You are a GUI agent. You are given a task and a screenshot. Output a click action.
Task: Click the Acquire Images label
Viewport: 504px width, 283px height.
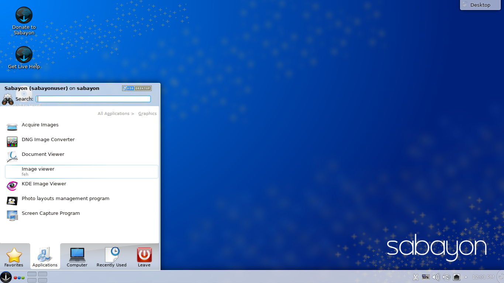point(40,125)
